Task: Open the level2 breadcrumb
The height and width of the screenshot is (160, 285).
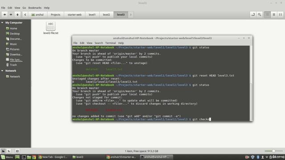Action: point(106,15)
